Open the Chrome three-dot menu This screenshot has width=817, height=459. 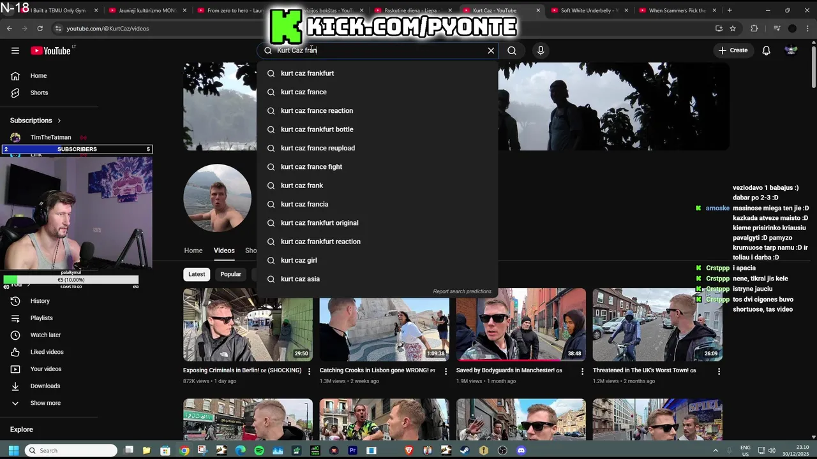click(807, 29)
